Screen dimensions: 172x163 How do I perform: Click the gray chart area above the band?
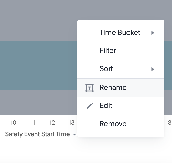[38, 20]
